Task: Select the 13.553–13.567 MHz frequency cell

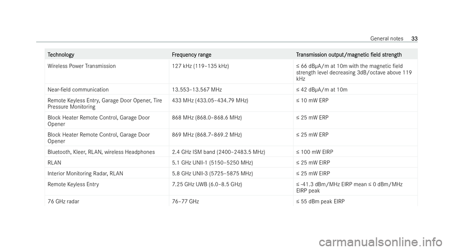Action: [x=197, y=89]
